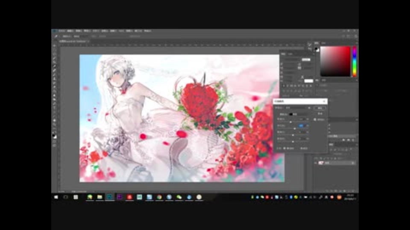Click the foreground/background color swatches in the toolbar
This screenshot has width=410, height=230.
[x=54, y=136]
